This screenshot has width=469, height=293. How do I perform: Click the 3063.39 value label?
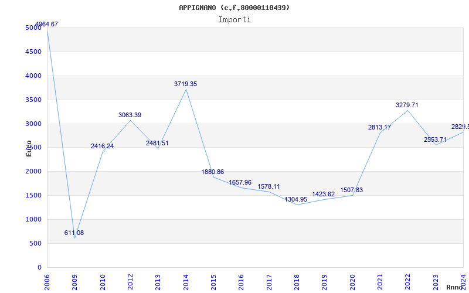pos(130,115)
